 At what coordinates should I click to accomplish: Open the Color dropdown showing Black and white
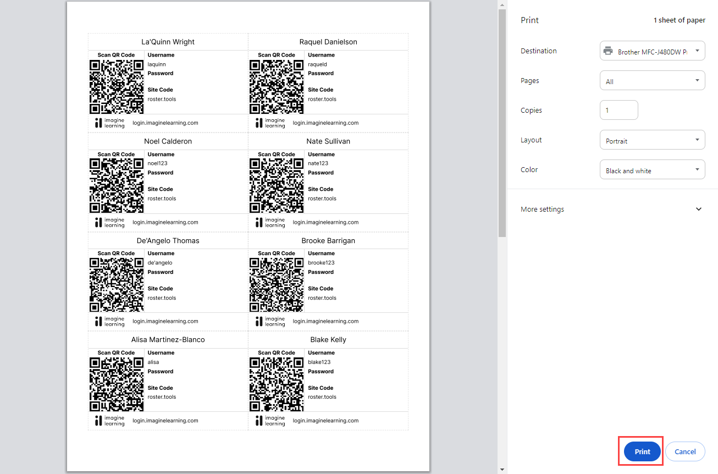pyautogui.click(x=652, y=169)
